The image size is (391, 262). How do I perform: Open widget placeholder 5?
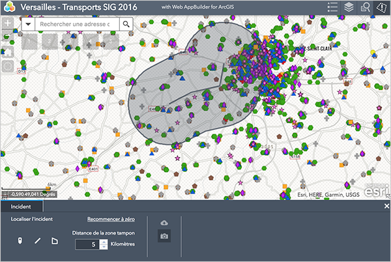[111, 41]
